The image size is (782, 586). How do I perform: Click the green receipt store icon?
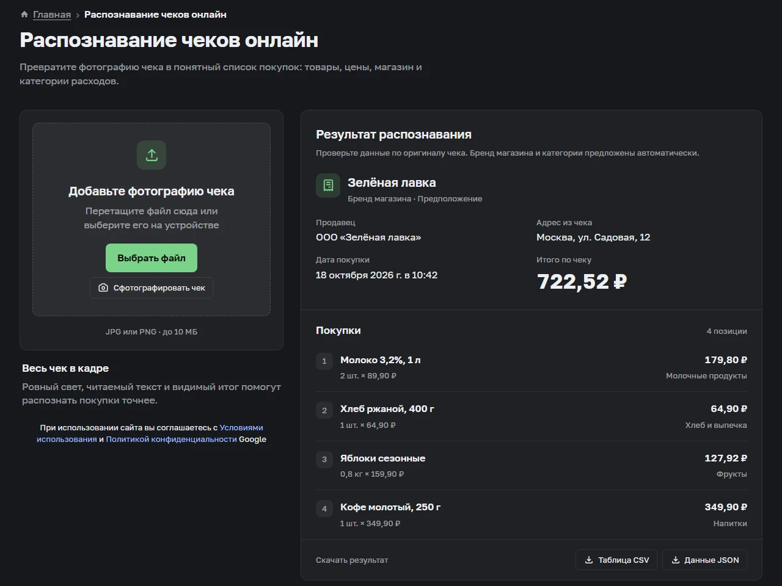[328, 186]
